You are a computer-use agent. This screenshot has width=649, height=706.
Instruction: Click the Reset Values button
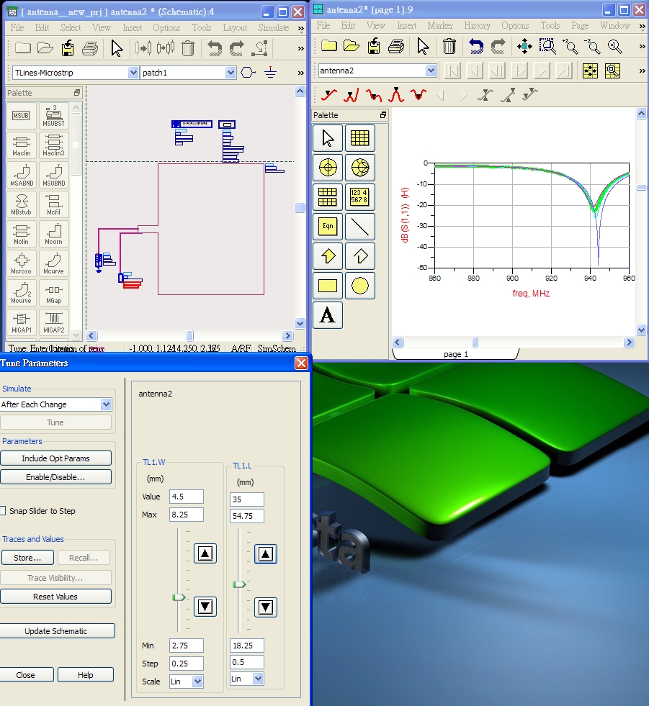point(55,596)
